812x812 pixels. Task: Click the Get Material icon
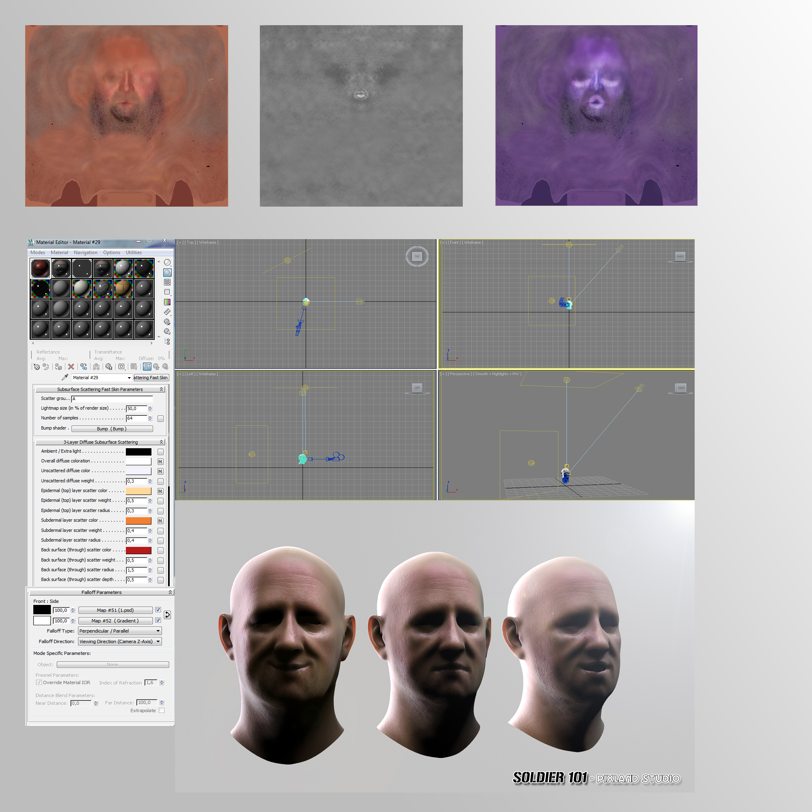pyautogui.click(x=37, y=367)
